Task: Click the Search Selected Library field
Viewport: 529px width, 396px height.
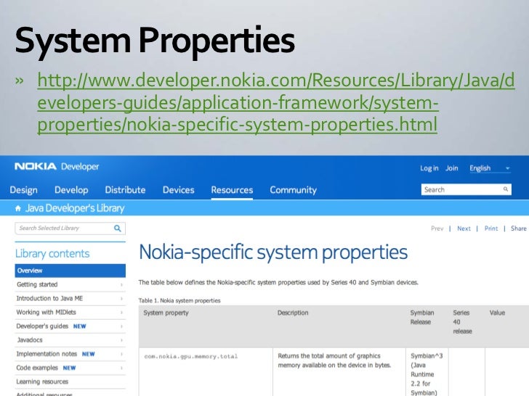Action: 70,228
